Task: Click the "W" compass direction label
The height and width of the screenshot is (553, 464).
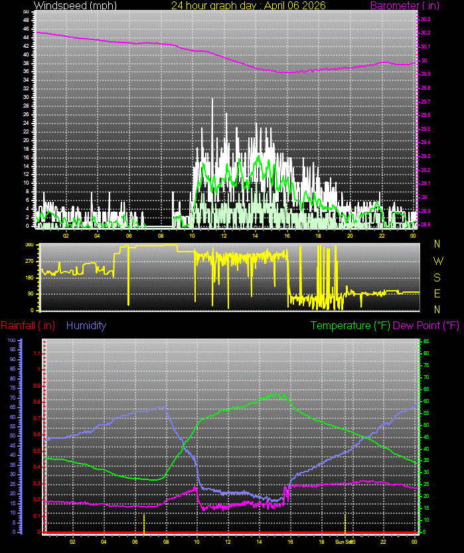Action: coord(438,261)
